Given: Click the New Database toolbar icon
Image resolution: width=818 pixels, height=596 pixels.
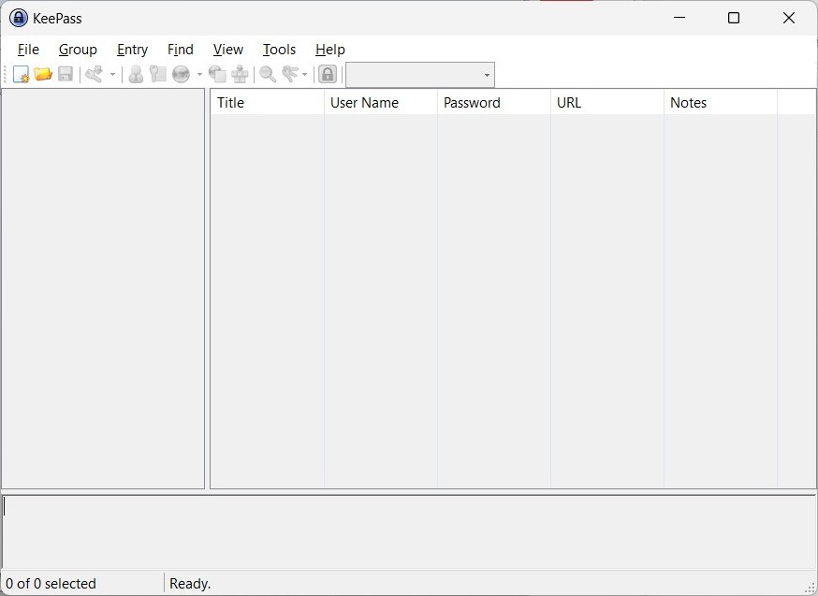Looking at the screenshot, I should click(x=21, y=75).
